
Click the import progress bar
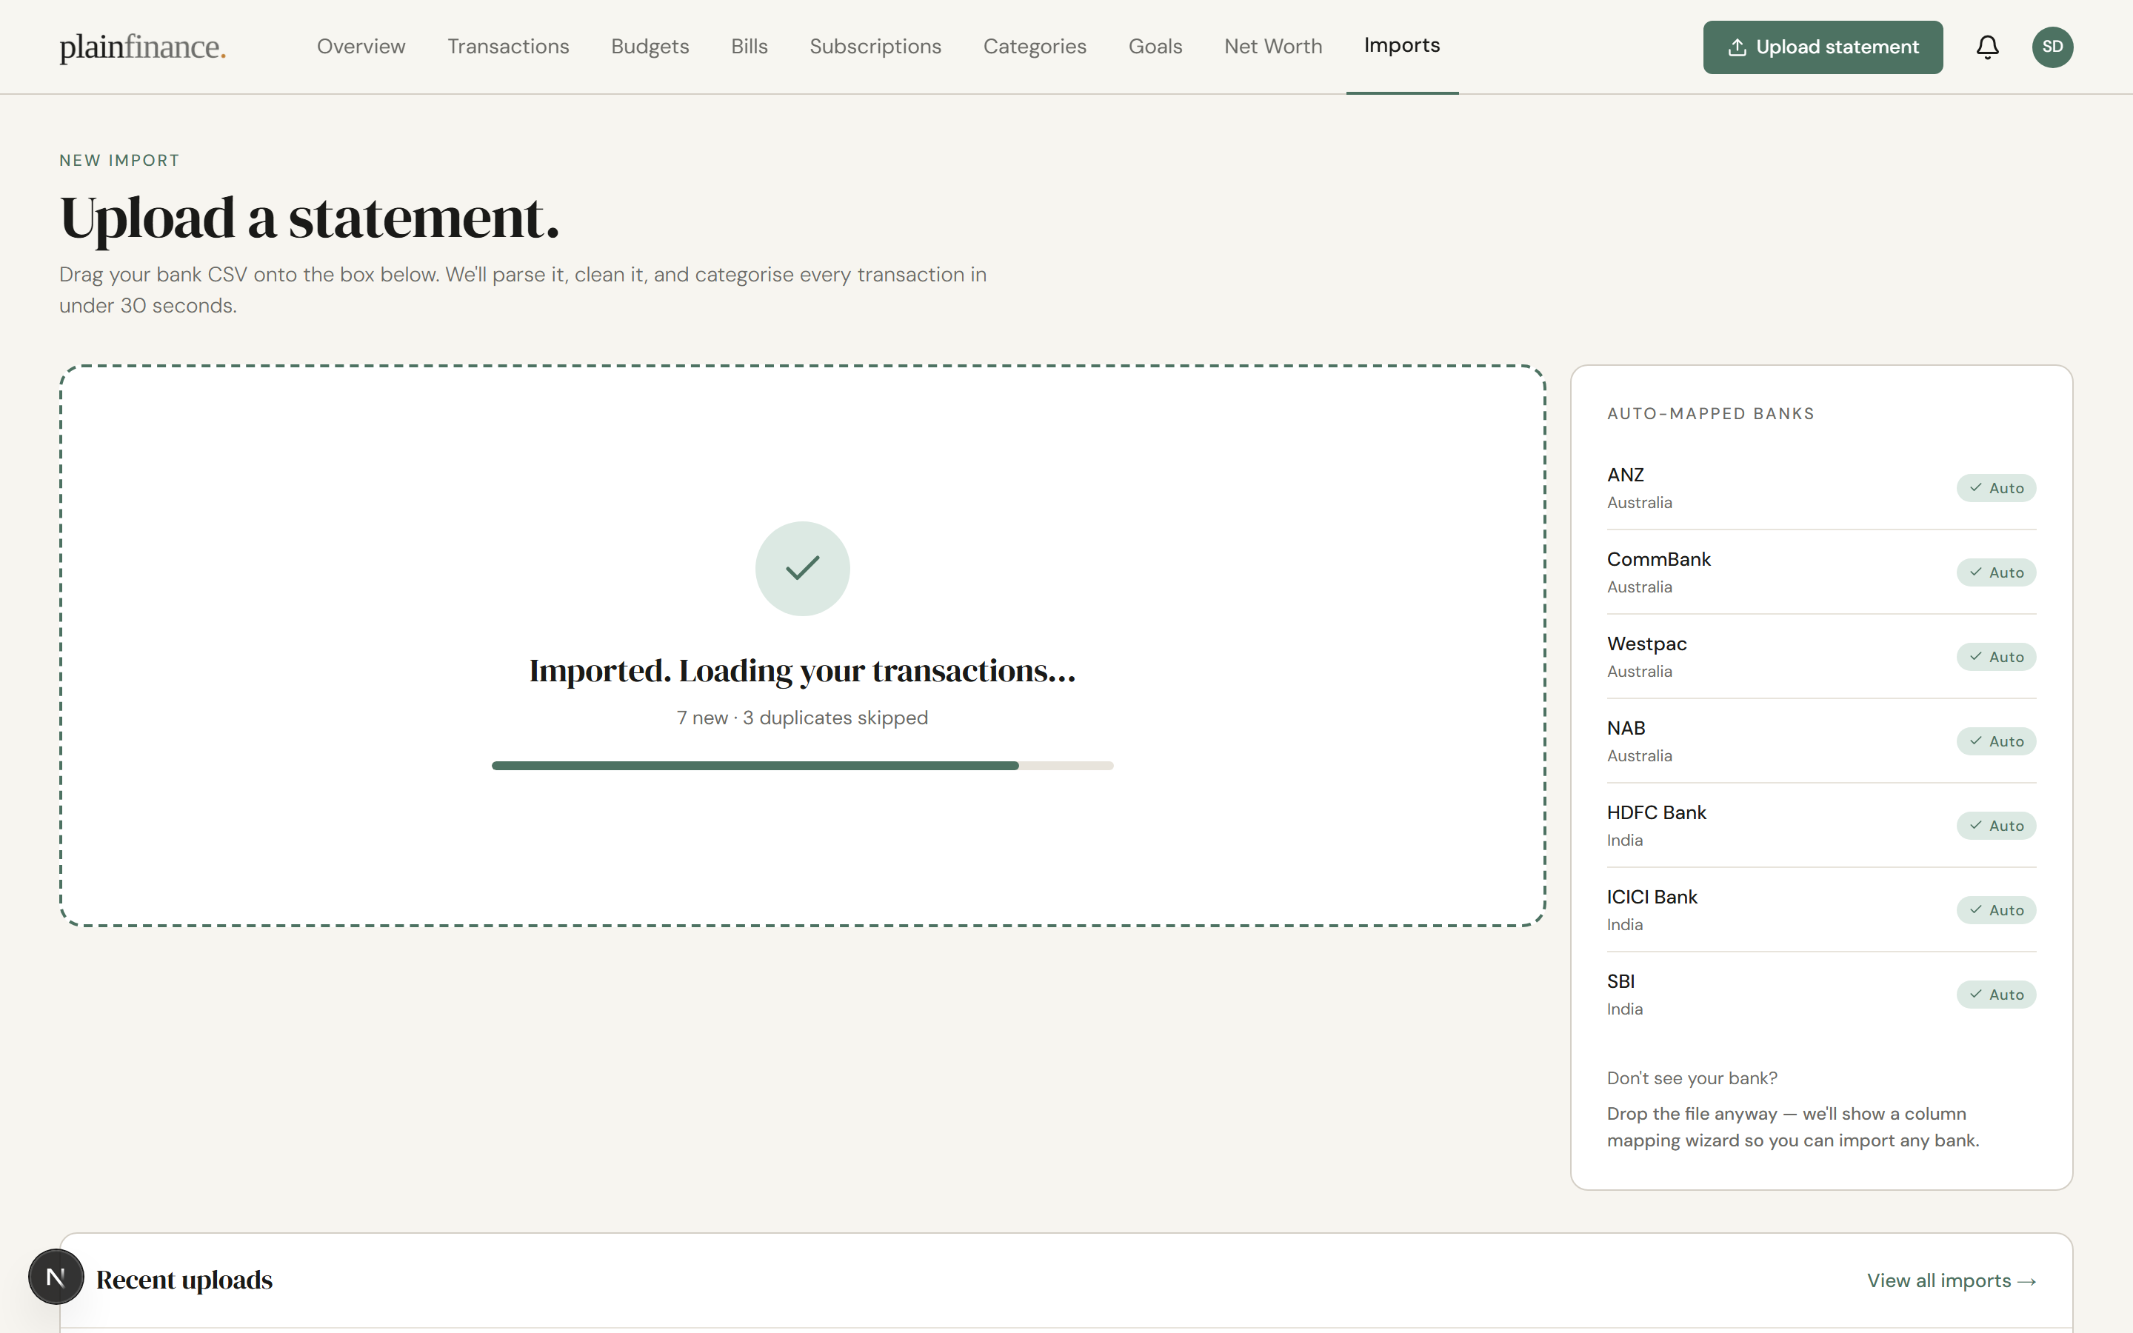(802, 765)
